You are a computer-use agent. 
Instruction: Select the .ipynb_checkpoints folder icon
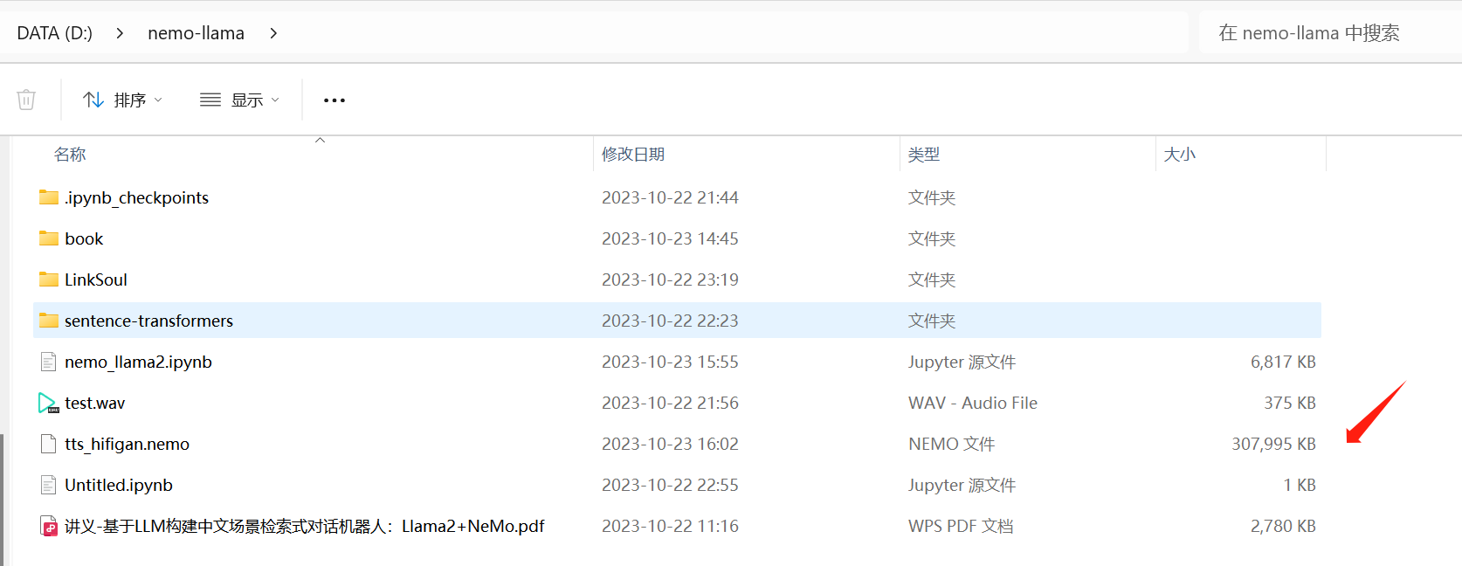point(49,197)
